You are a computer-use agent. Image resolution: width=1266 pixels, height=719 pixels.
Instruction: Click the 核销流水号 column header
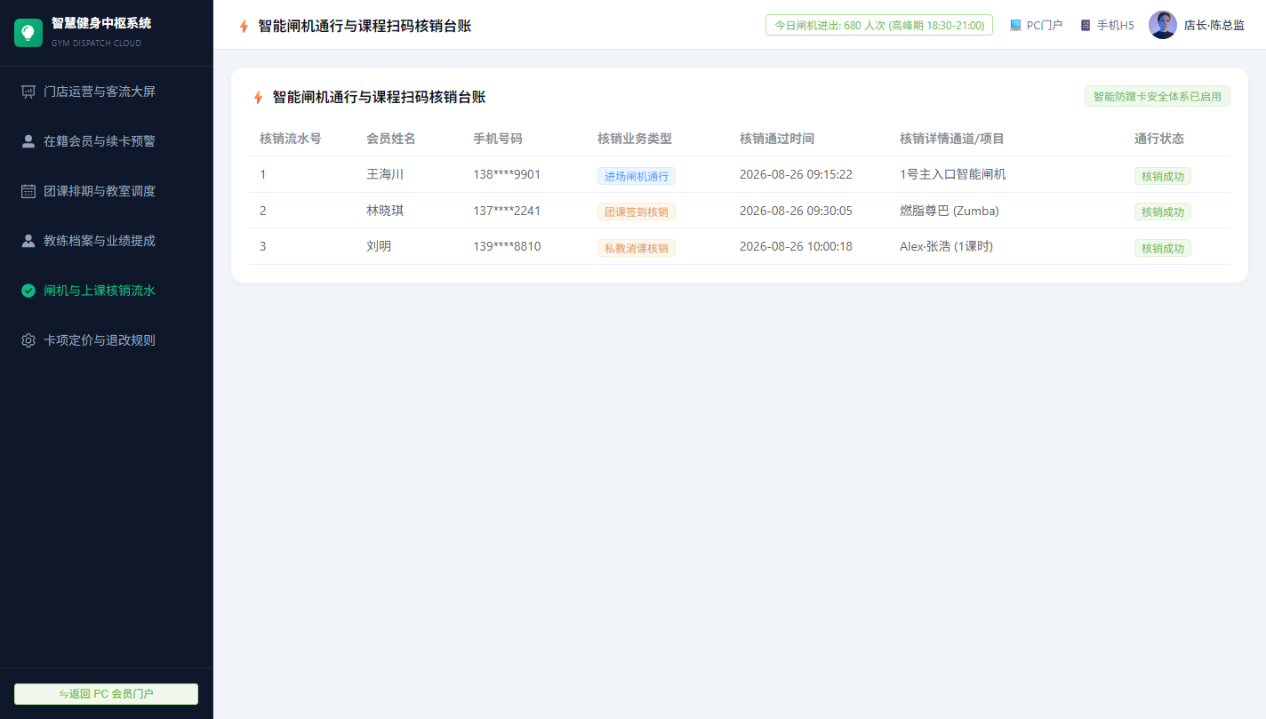point(291,139)
